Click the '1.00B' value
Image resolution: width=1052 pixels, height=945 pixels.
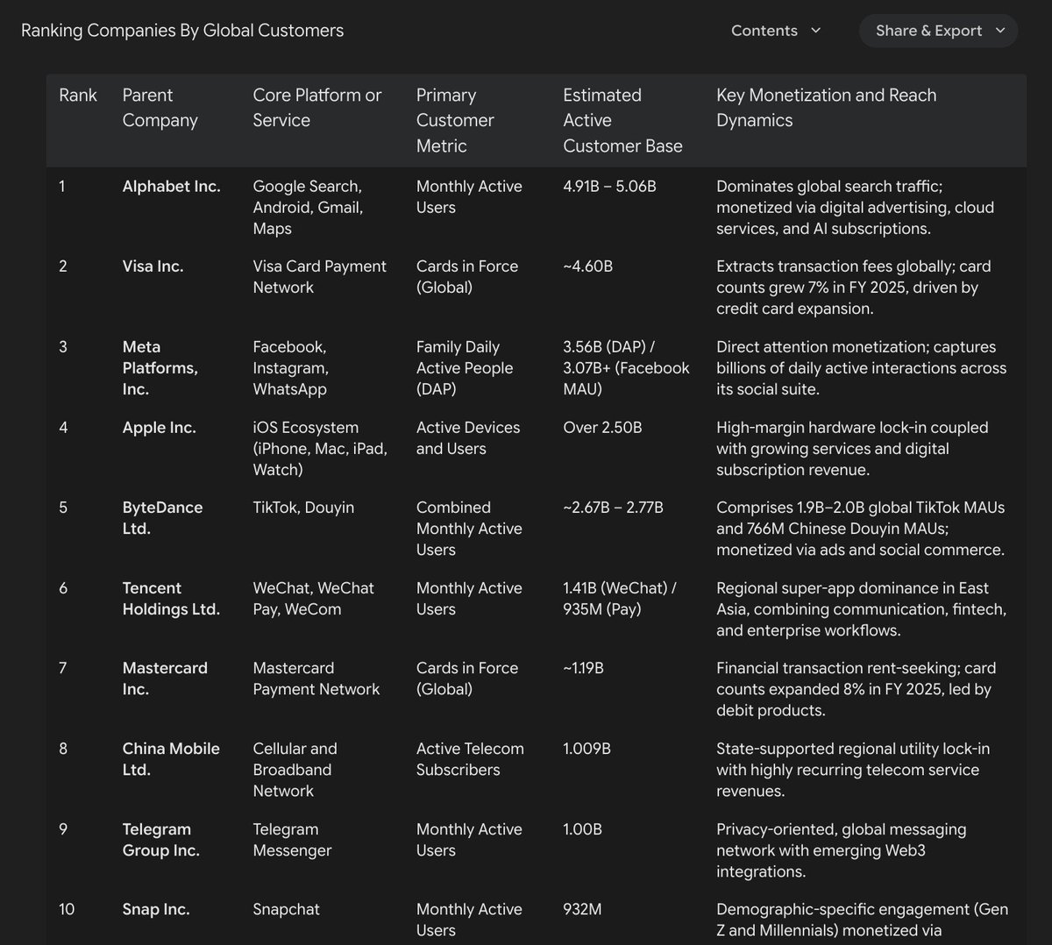pyautogui.click(x=583, y=829)
